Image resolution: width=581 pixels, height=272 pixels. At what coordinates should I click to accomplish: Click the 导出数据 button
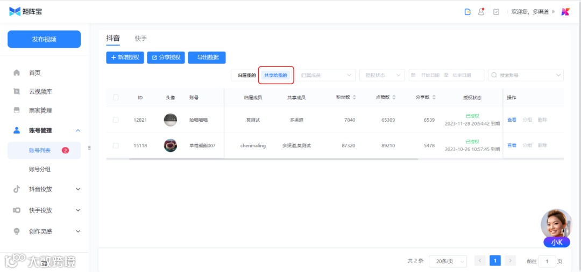pyautogui.click(x=207, y=57)
